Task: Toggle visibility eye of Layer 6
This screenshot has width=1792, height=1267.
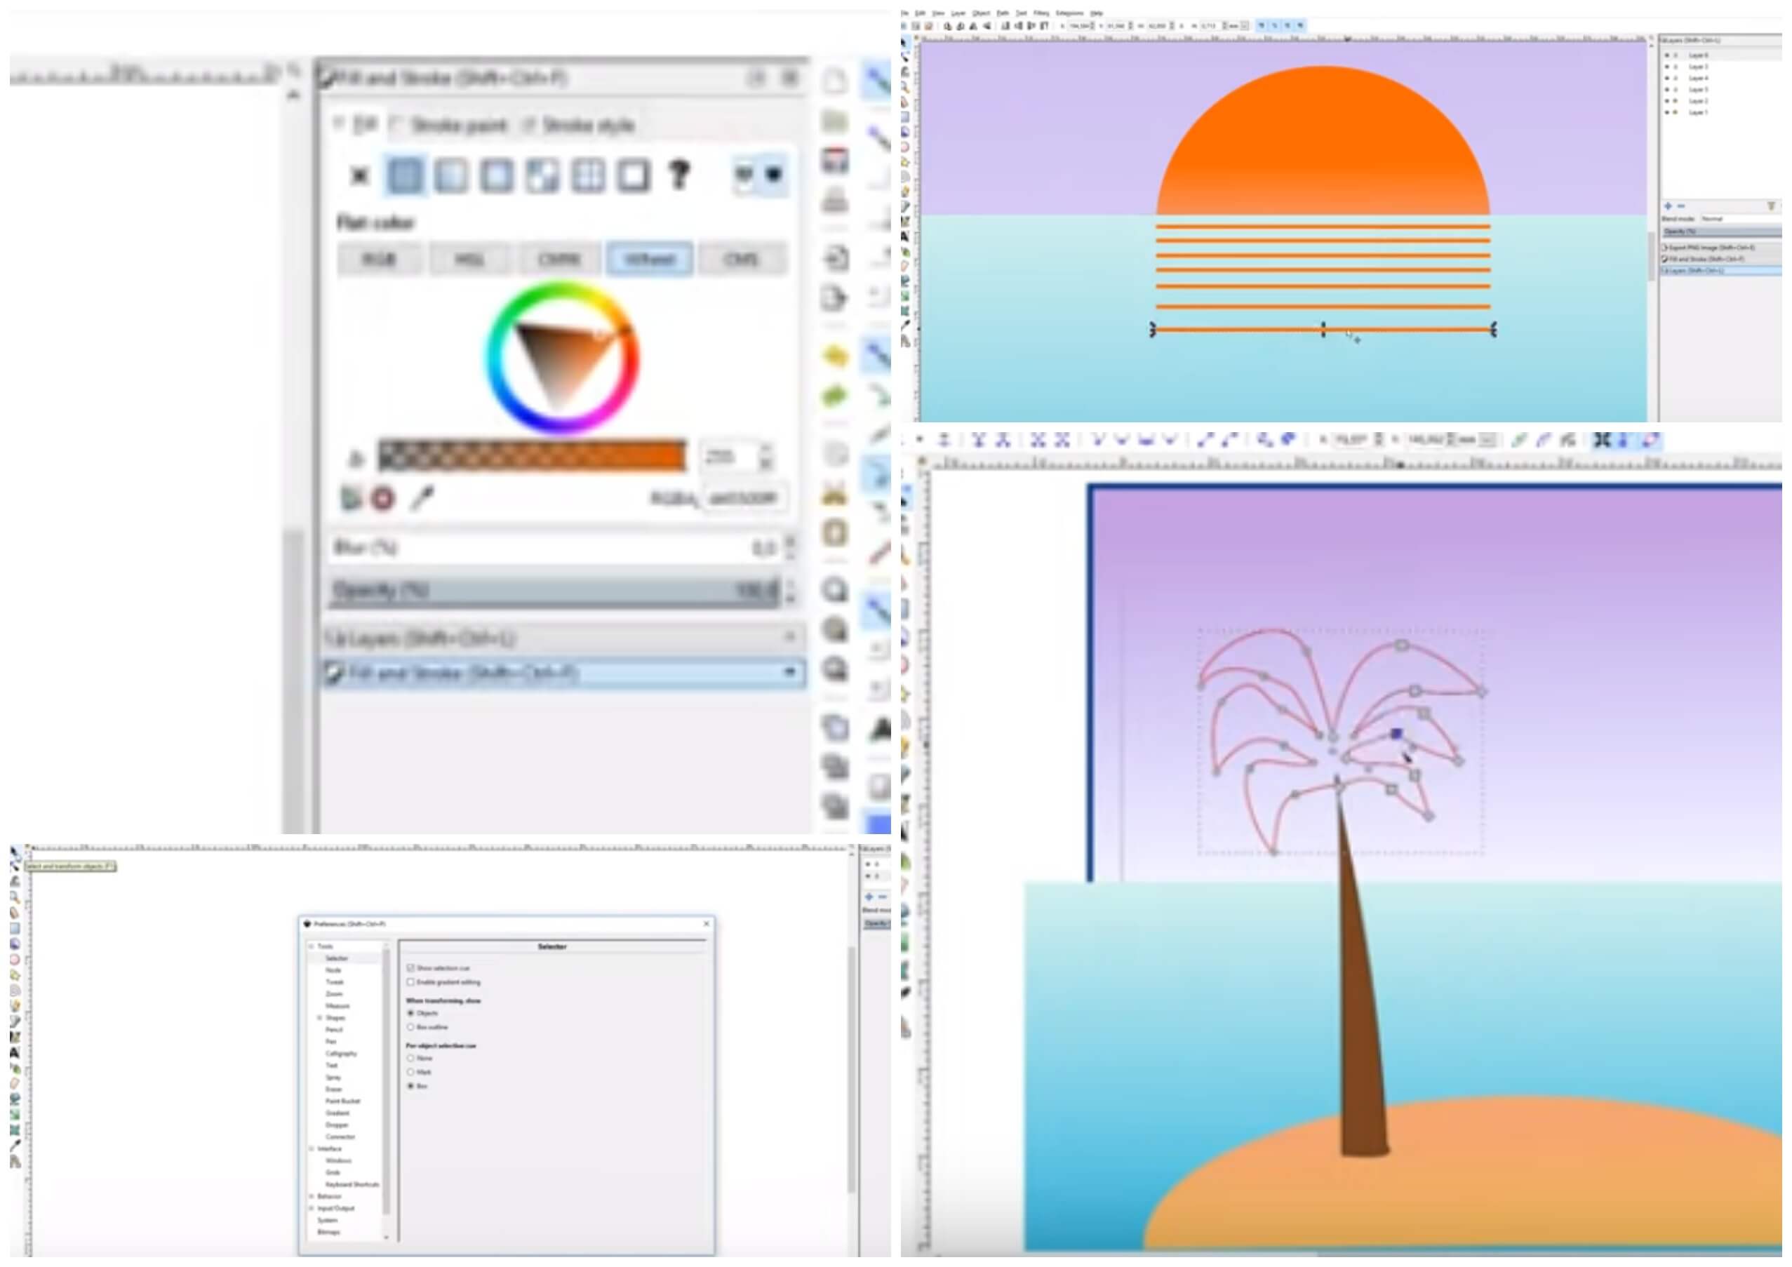Action: (1668, 55)
